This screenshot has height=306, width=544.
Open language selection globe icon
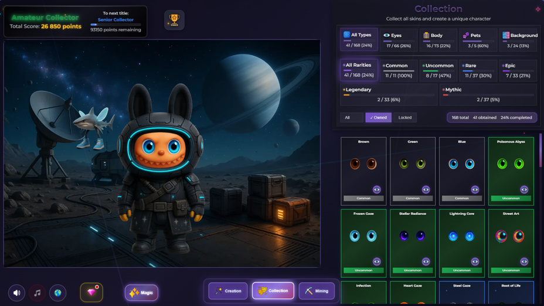(x=57, y=293)
